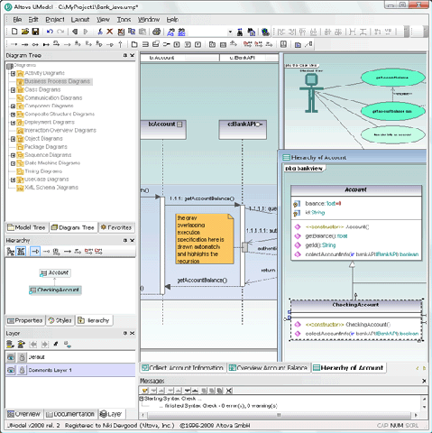The width and height of the screenshot is (432, 433).
Task: Click the Messages horizontal scrollbar
Action: [x=280, y=415]
